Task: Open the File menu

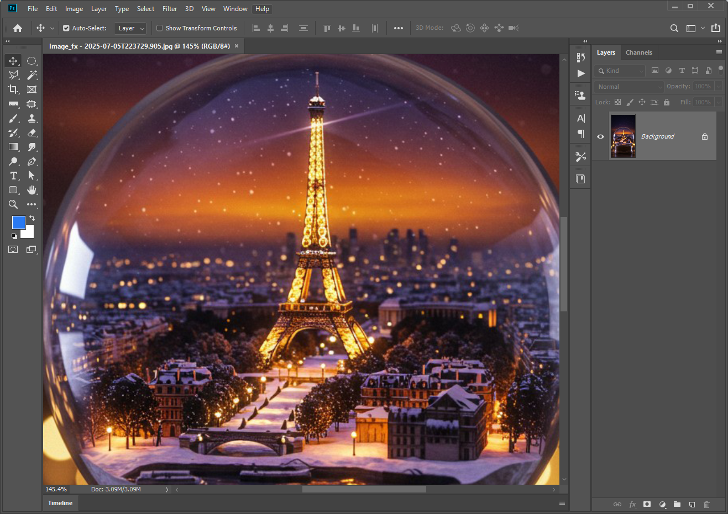Action: click(33, 9)
